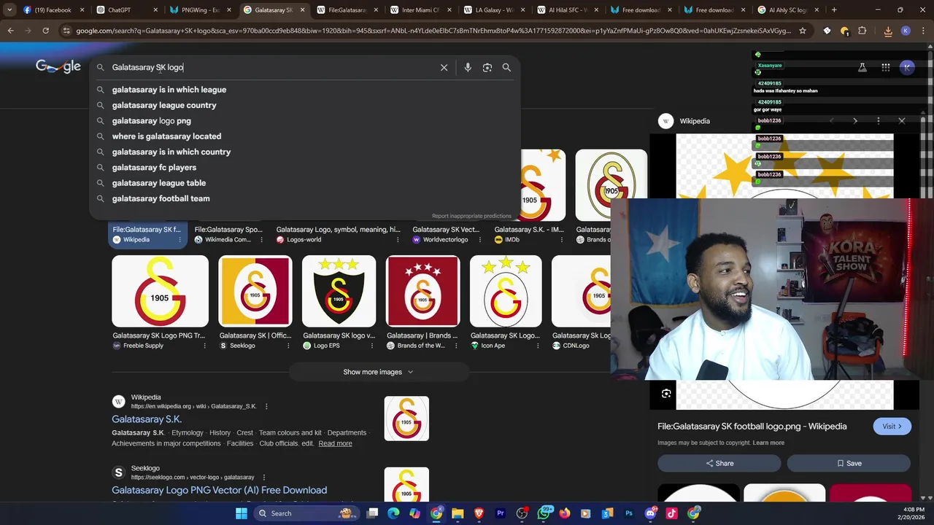This screenshot has height=525, width=934.
Task: Close the Wikipedia image preview panel
Action: tap(902, 121)
